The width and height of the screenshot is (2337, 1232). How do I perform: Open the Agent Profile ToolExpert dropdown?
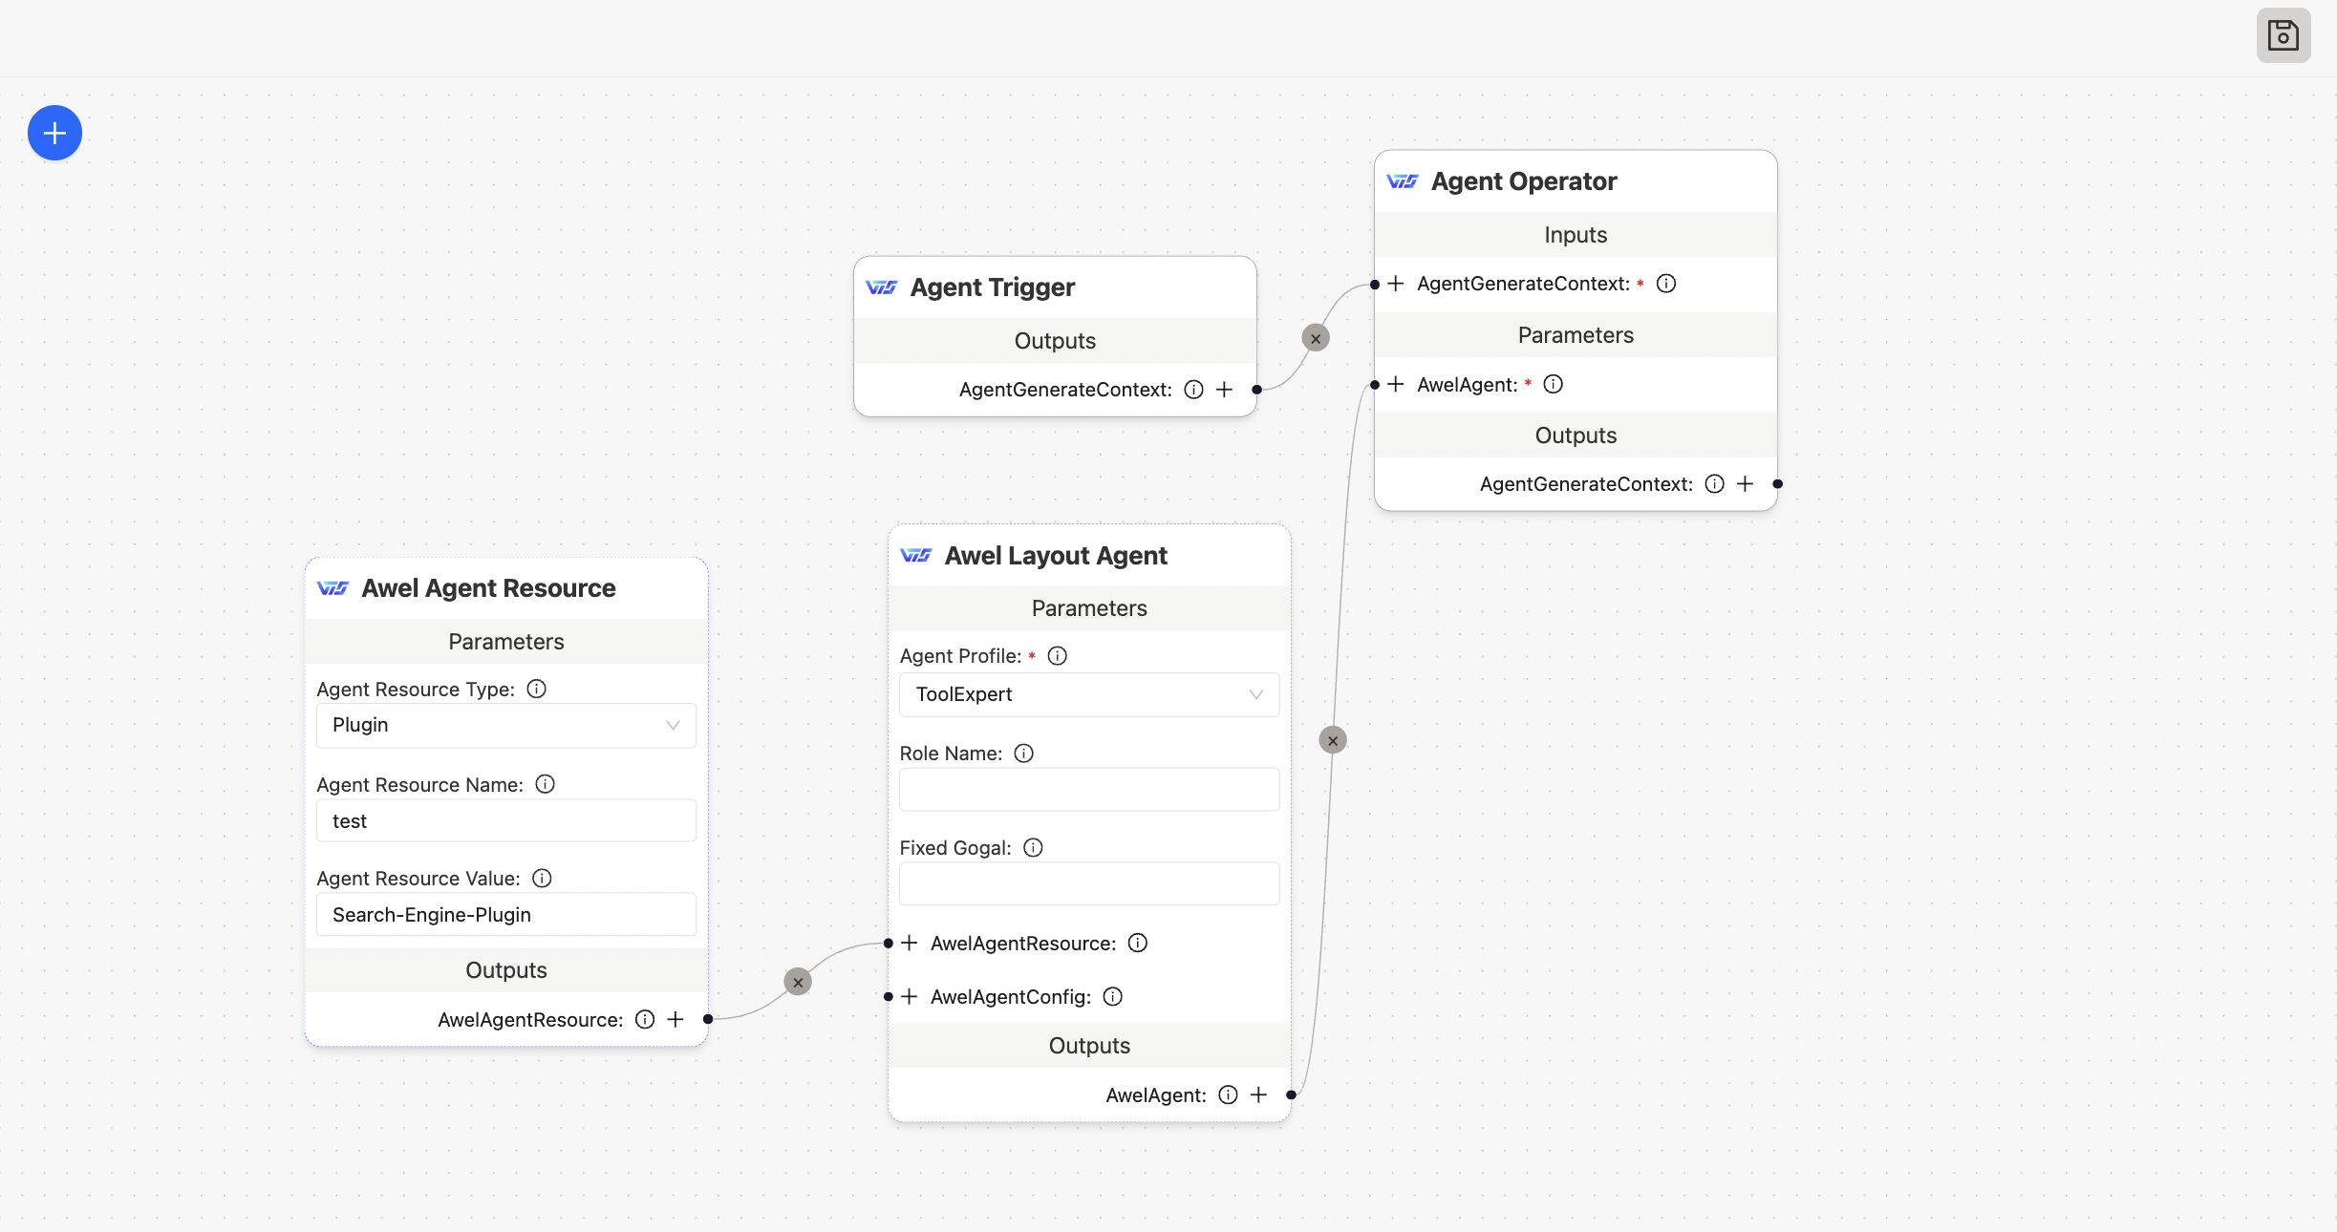[1088, 694]
